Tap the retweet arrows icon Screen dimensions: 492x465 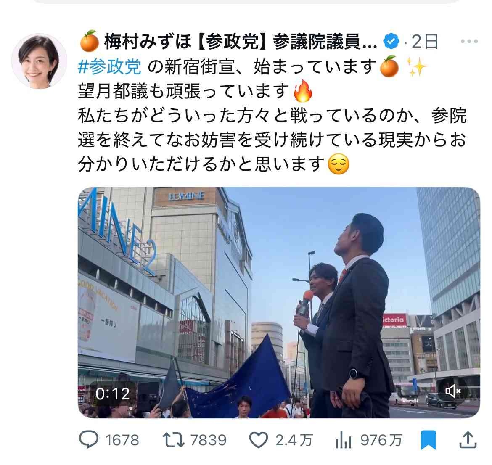click(x=174, y=440)
